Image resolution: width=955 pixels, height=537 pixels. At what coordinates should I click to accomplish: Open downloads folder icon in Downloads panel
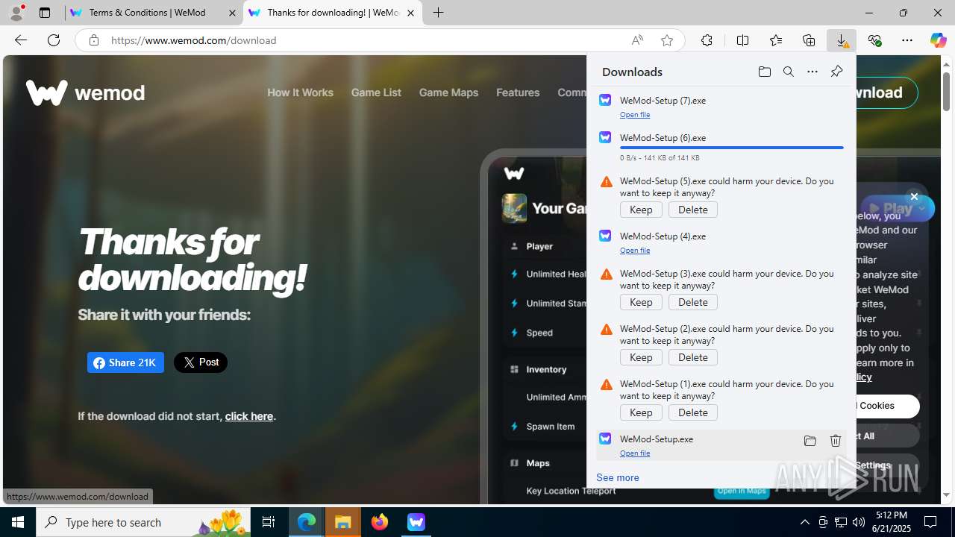click(764, 72)
